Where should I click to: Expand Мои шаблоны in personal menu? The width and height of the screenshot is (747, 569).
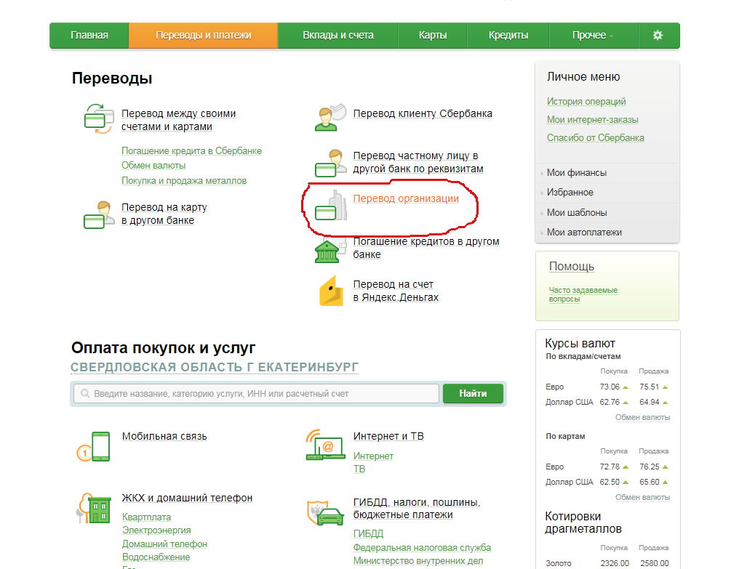tap(576, 213)
